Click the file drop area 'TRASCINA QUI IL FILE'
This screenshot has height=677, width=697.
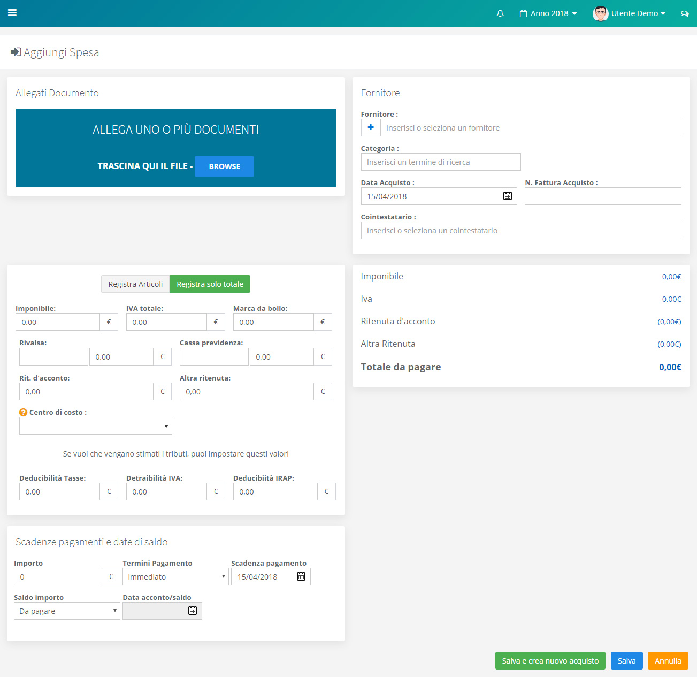(176, 148)
